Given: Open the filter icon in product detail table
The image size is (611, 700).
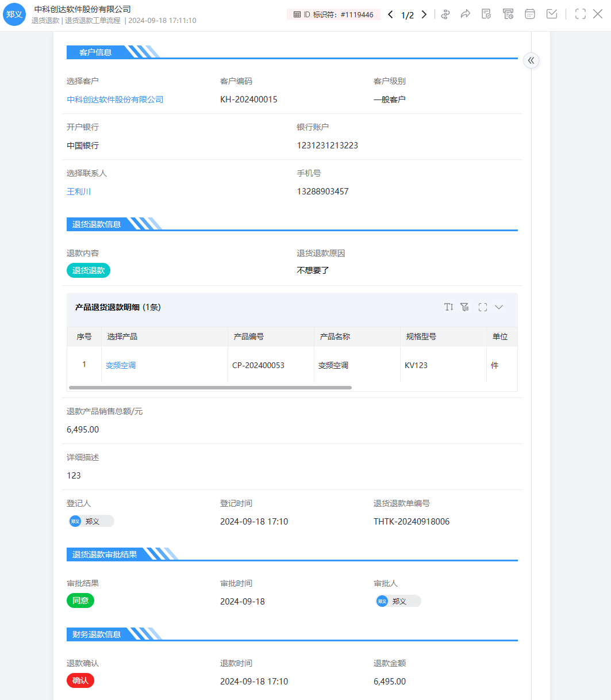Looking at the screenshot, I should pos(465,307).
